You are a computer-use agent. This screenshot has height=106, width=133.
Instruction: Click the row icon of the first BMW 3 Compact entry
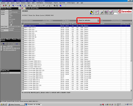[x=23, y=61]
